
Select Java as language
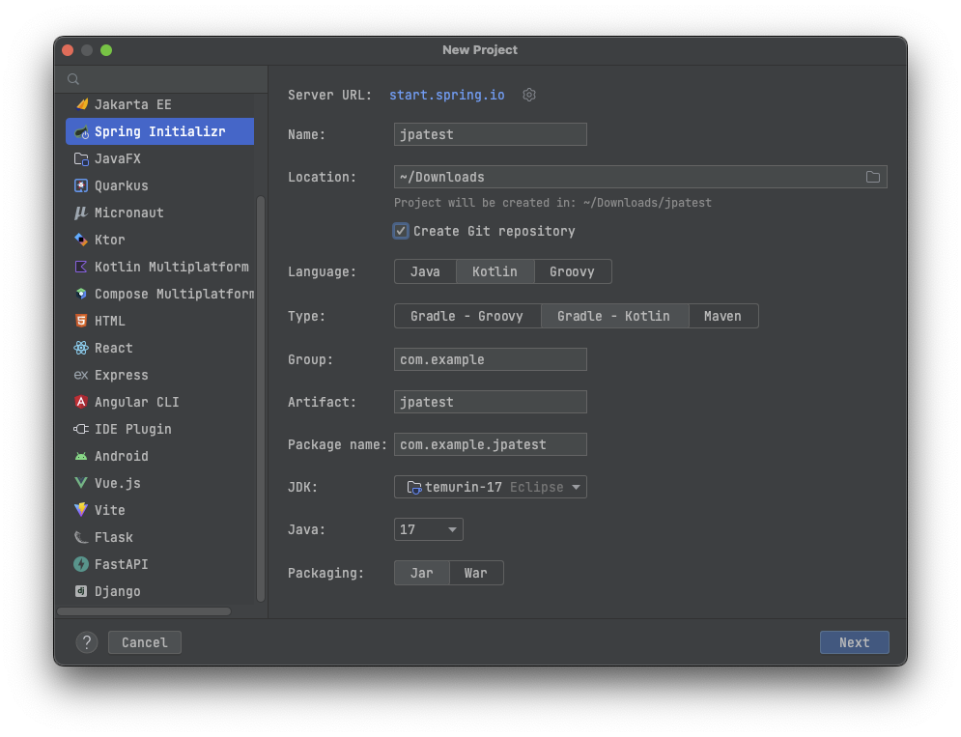(425, 271)
